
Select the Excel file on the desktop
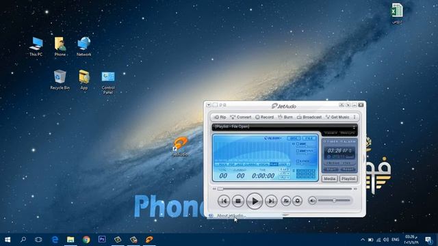tap(397, 13)
